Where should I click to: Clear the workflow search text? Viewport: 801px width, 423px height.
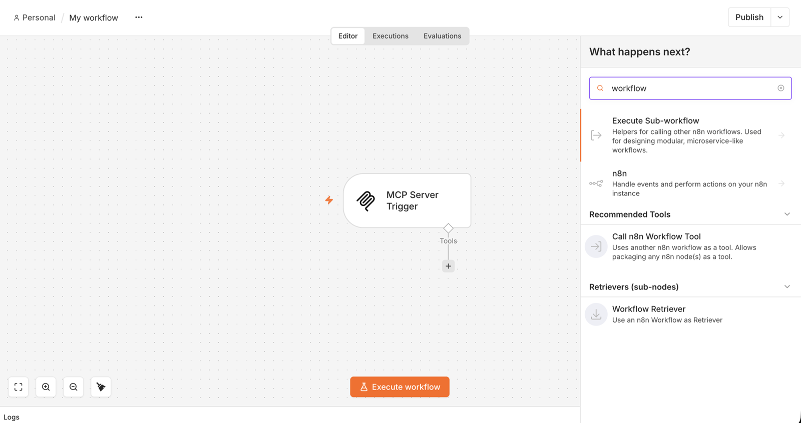click(780, 88)
